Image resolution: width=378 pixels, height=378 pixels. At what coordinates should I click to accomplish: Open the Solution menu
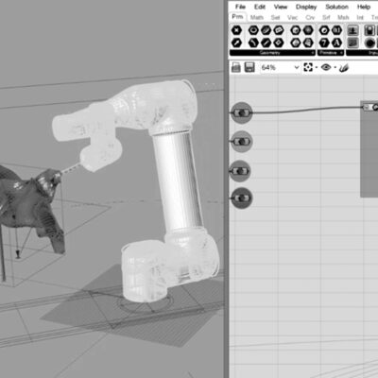[336, 7]
